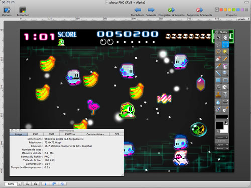
Task: Select the text A tool
Action: click(x=218, y=87)
